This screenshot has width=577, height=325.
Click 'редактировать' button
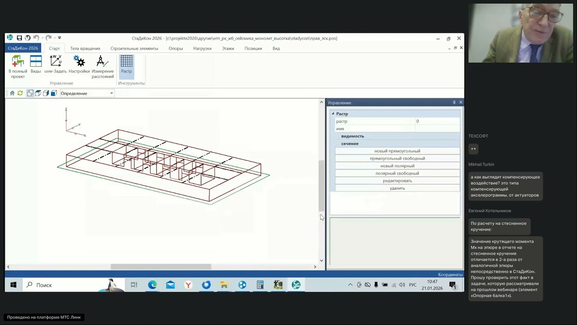[397, 181]
